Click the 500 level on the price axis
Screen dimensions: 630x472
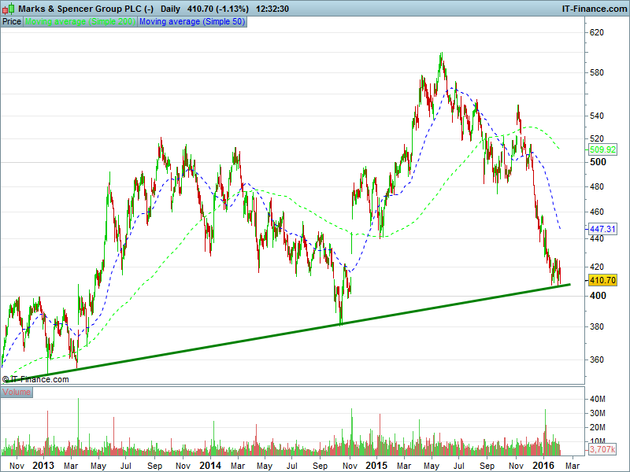pyautogui.click(x=598, y=162)
